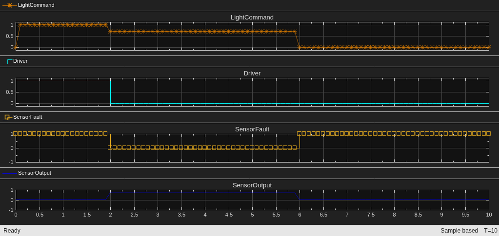Image resolution: width=499 pixels, height=236 pixels.
Task: Click the SensorFault rising edge at time 6
Action: [299, 141]
